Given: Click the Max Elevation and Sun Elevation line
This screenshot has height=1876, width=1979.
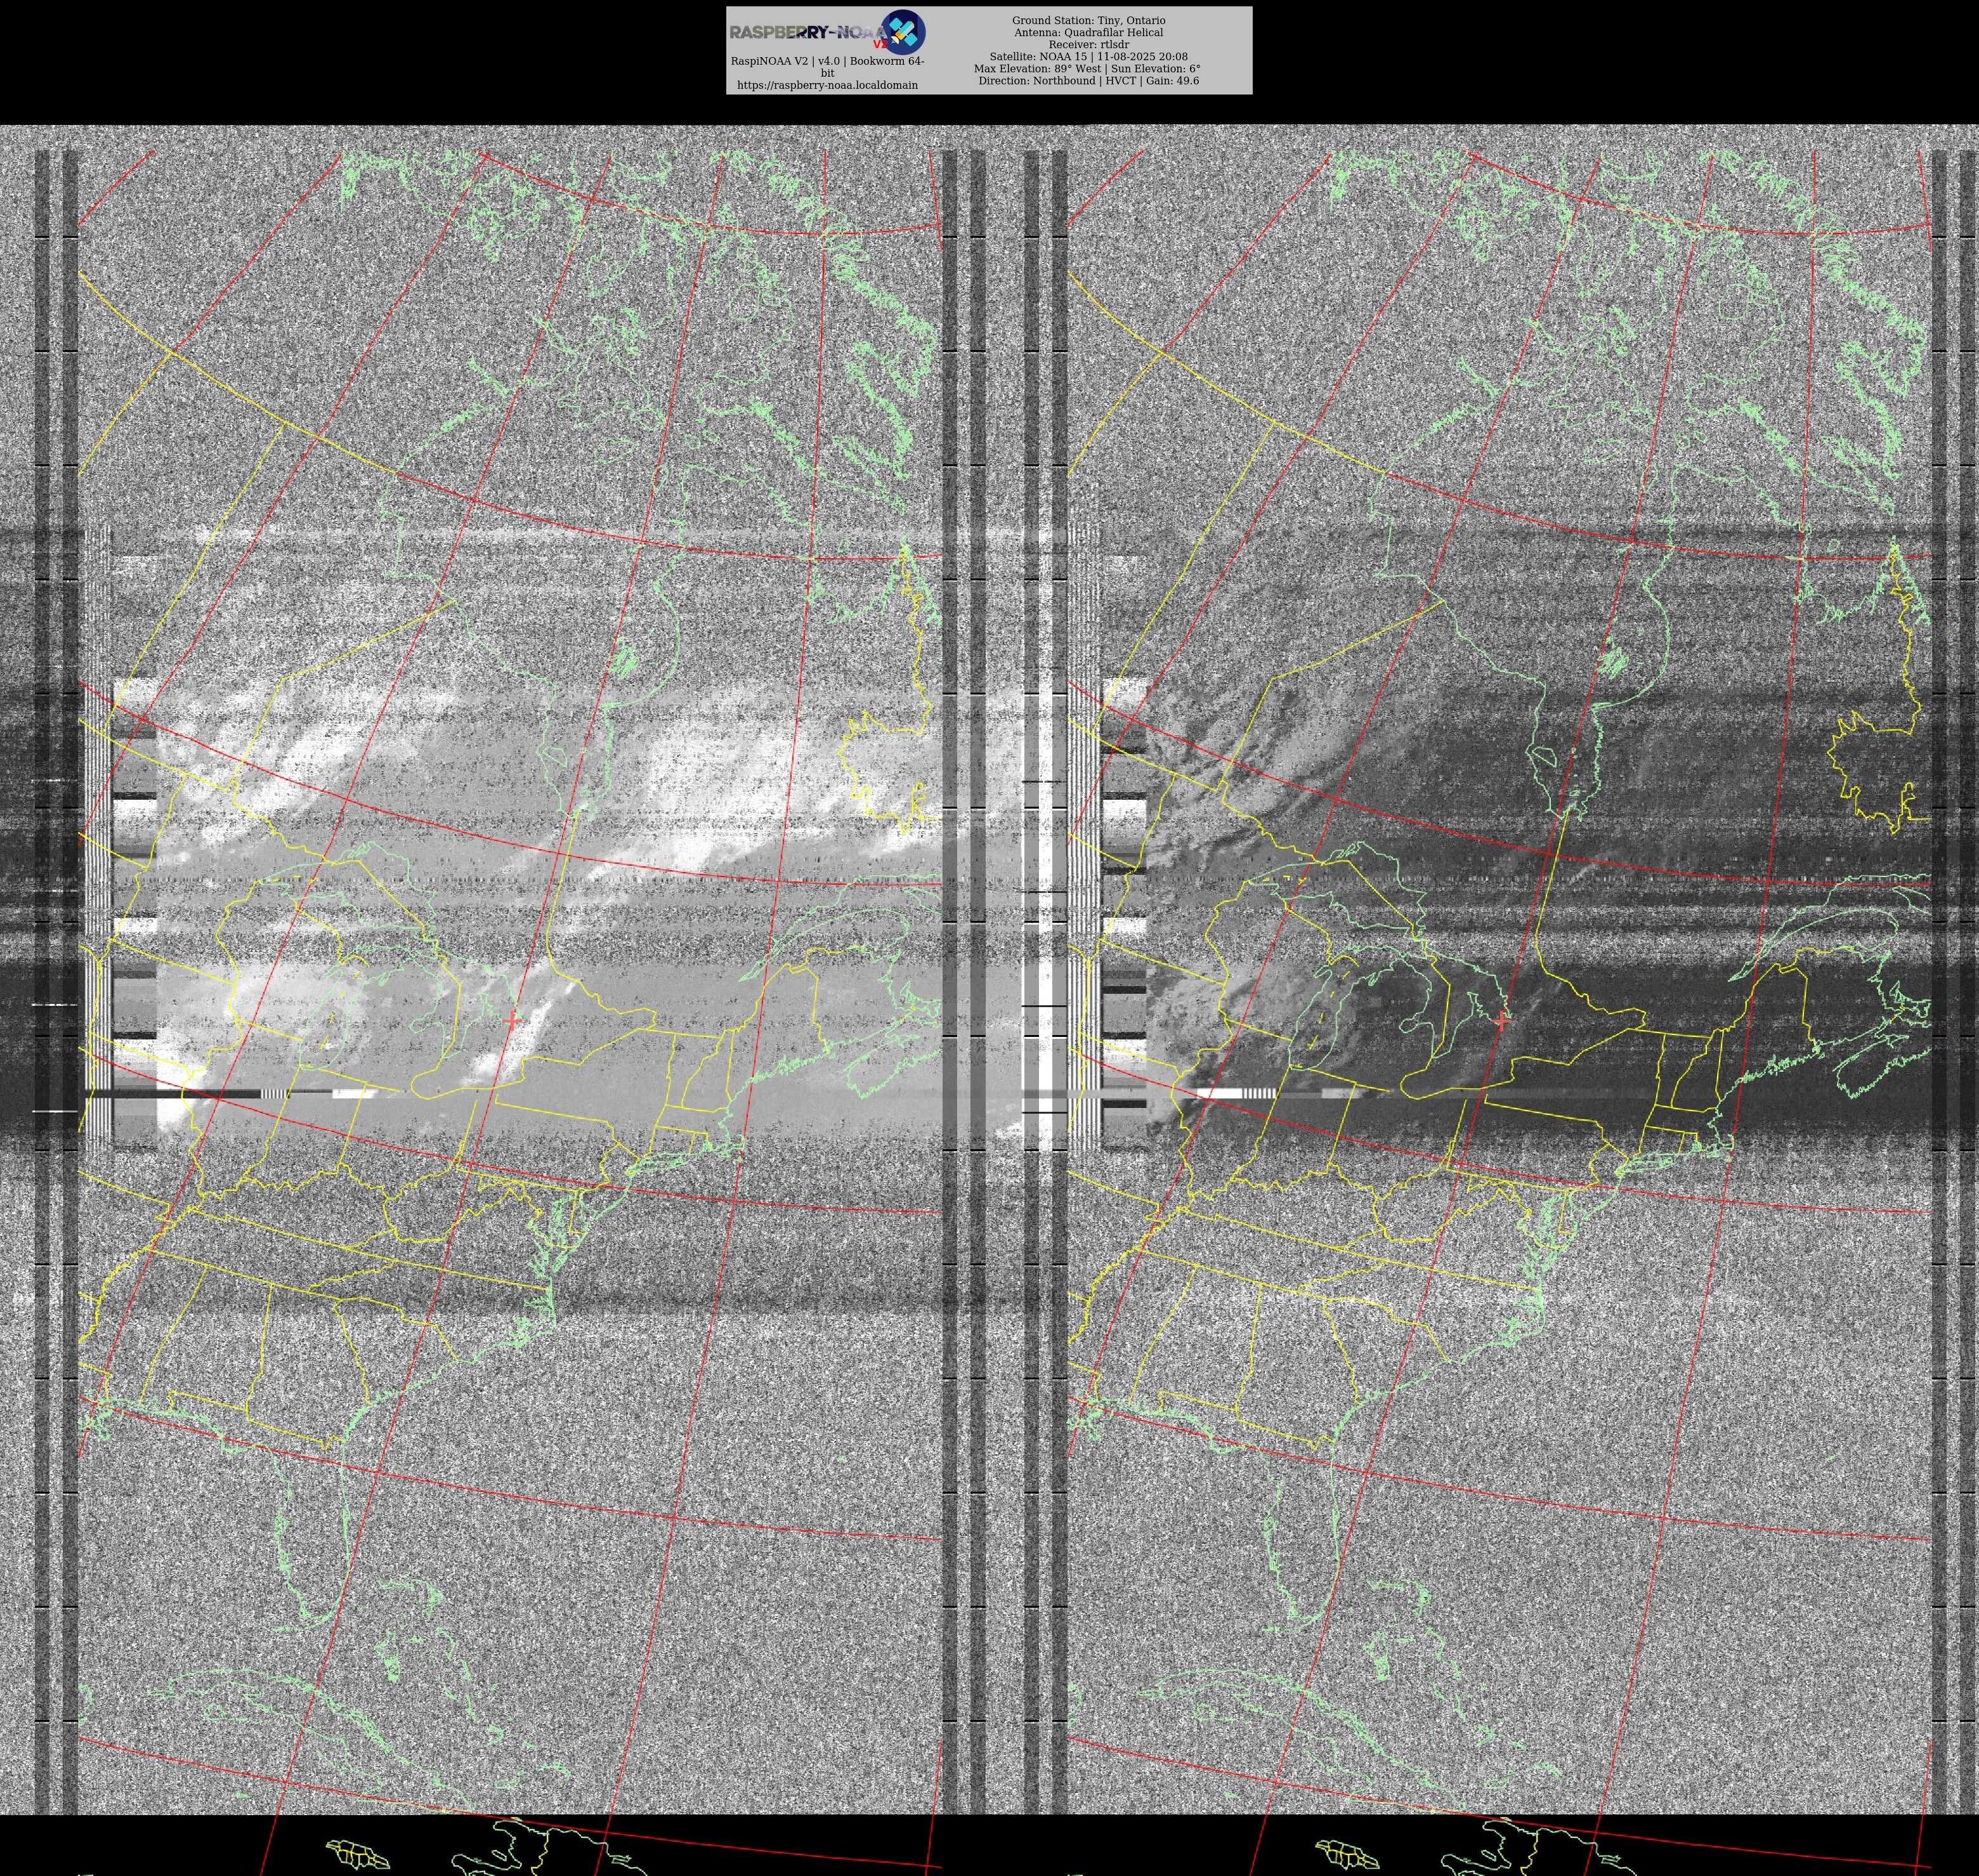Looking at the screenshot, I should click(x=1088, y=69).
